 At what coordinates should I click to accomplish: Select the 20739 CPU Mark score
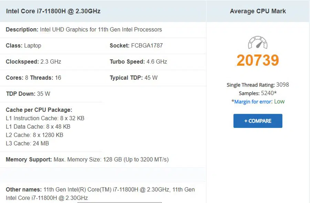[258, 60]
